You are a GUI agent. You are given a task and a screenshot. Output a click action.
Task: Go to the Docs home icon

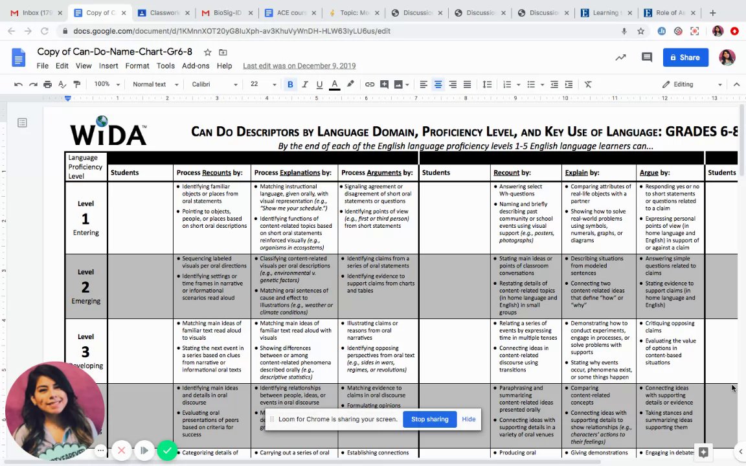pyautogui.click(x=18, y=58)
